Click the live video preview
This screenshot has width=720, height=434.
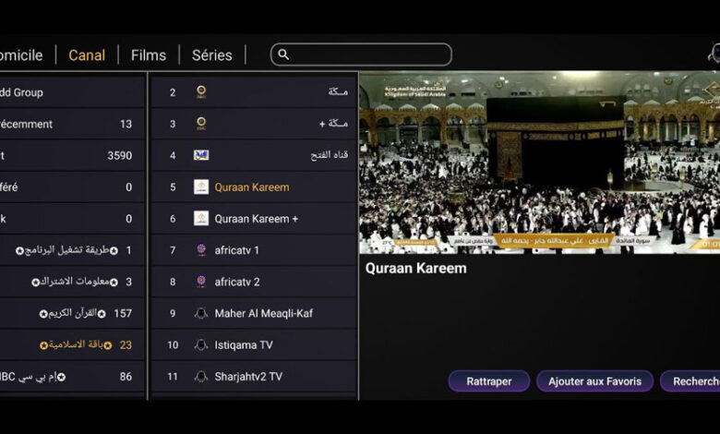[539, 162]
